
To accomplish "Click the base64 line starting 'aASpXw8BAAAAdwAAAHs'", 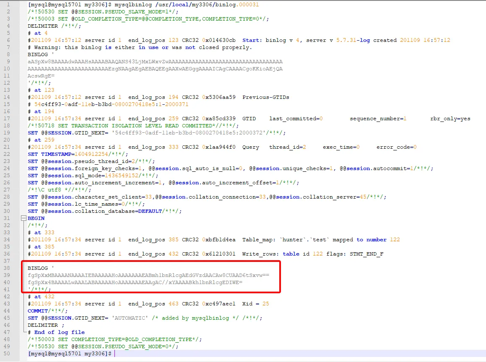I will [x=155, y=62].
